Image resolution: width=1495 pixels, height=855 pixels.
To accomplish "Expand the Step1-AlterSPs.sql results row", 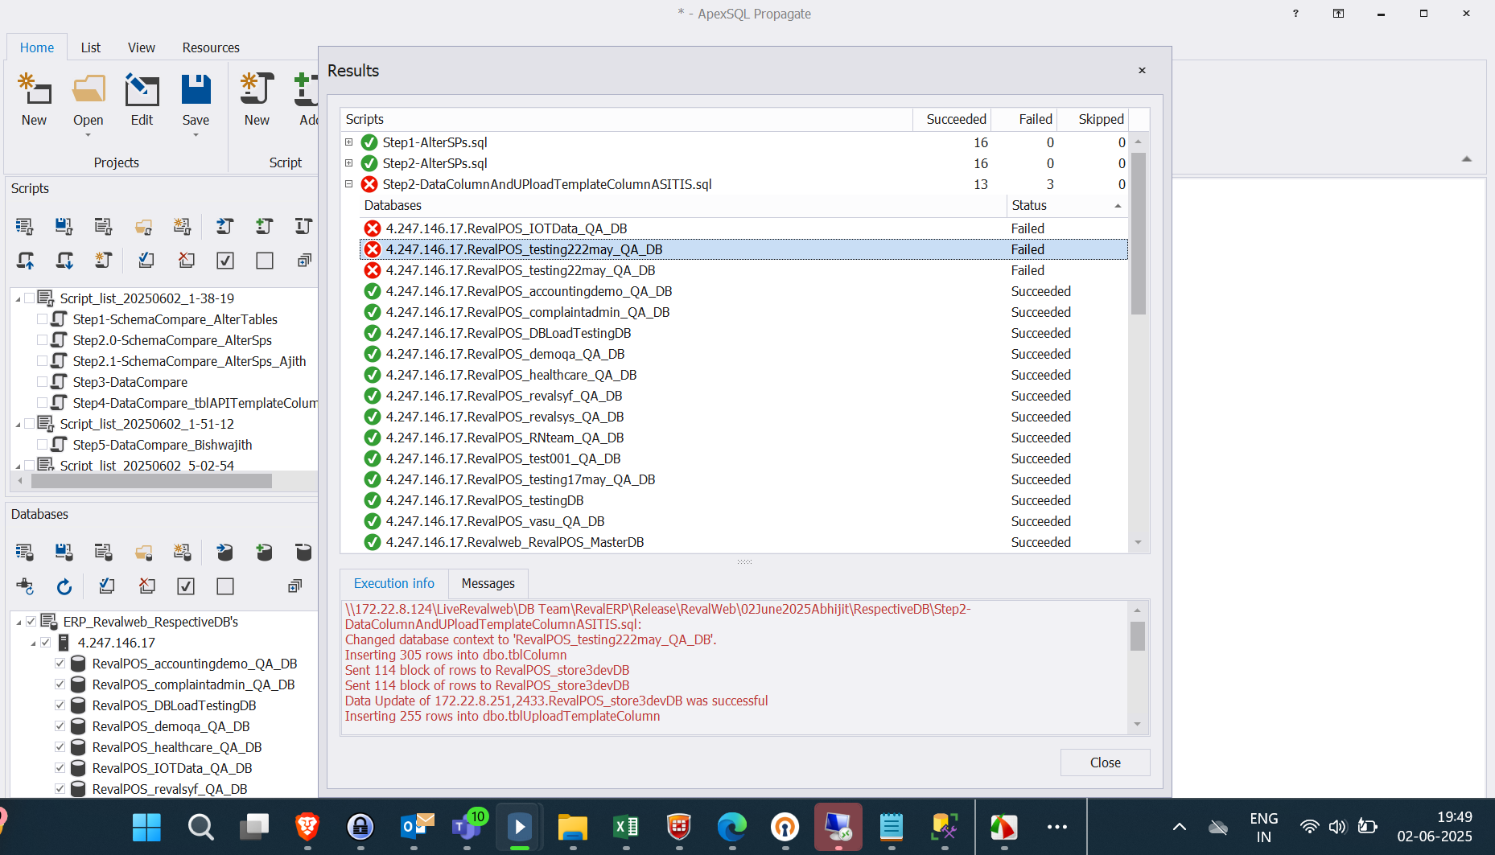I will (x=348, y=142).
